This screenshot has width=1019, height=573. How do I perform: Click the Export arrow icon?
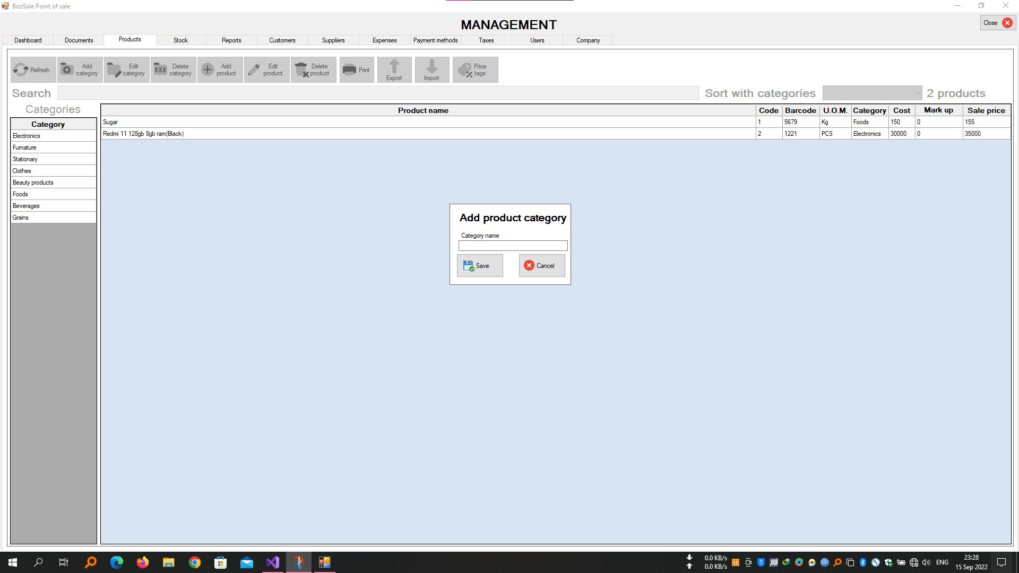click(394, 66)
